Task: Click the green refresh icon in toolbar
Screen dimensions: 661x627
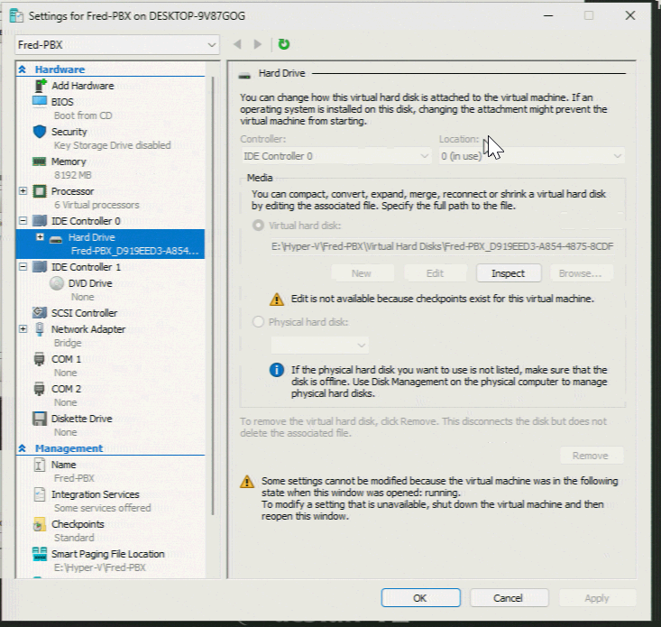Action: point(284,44)
